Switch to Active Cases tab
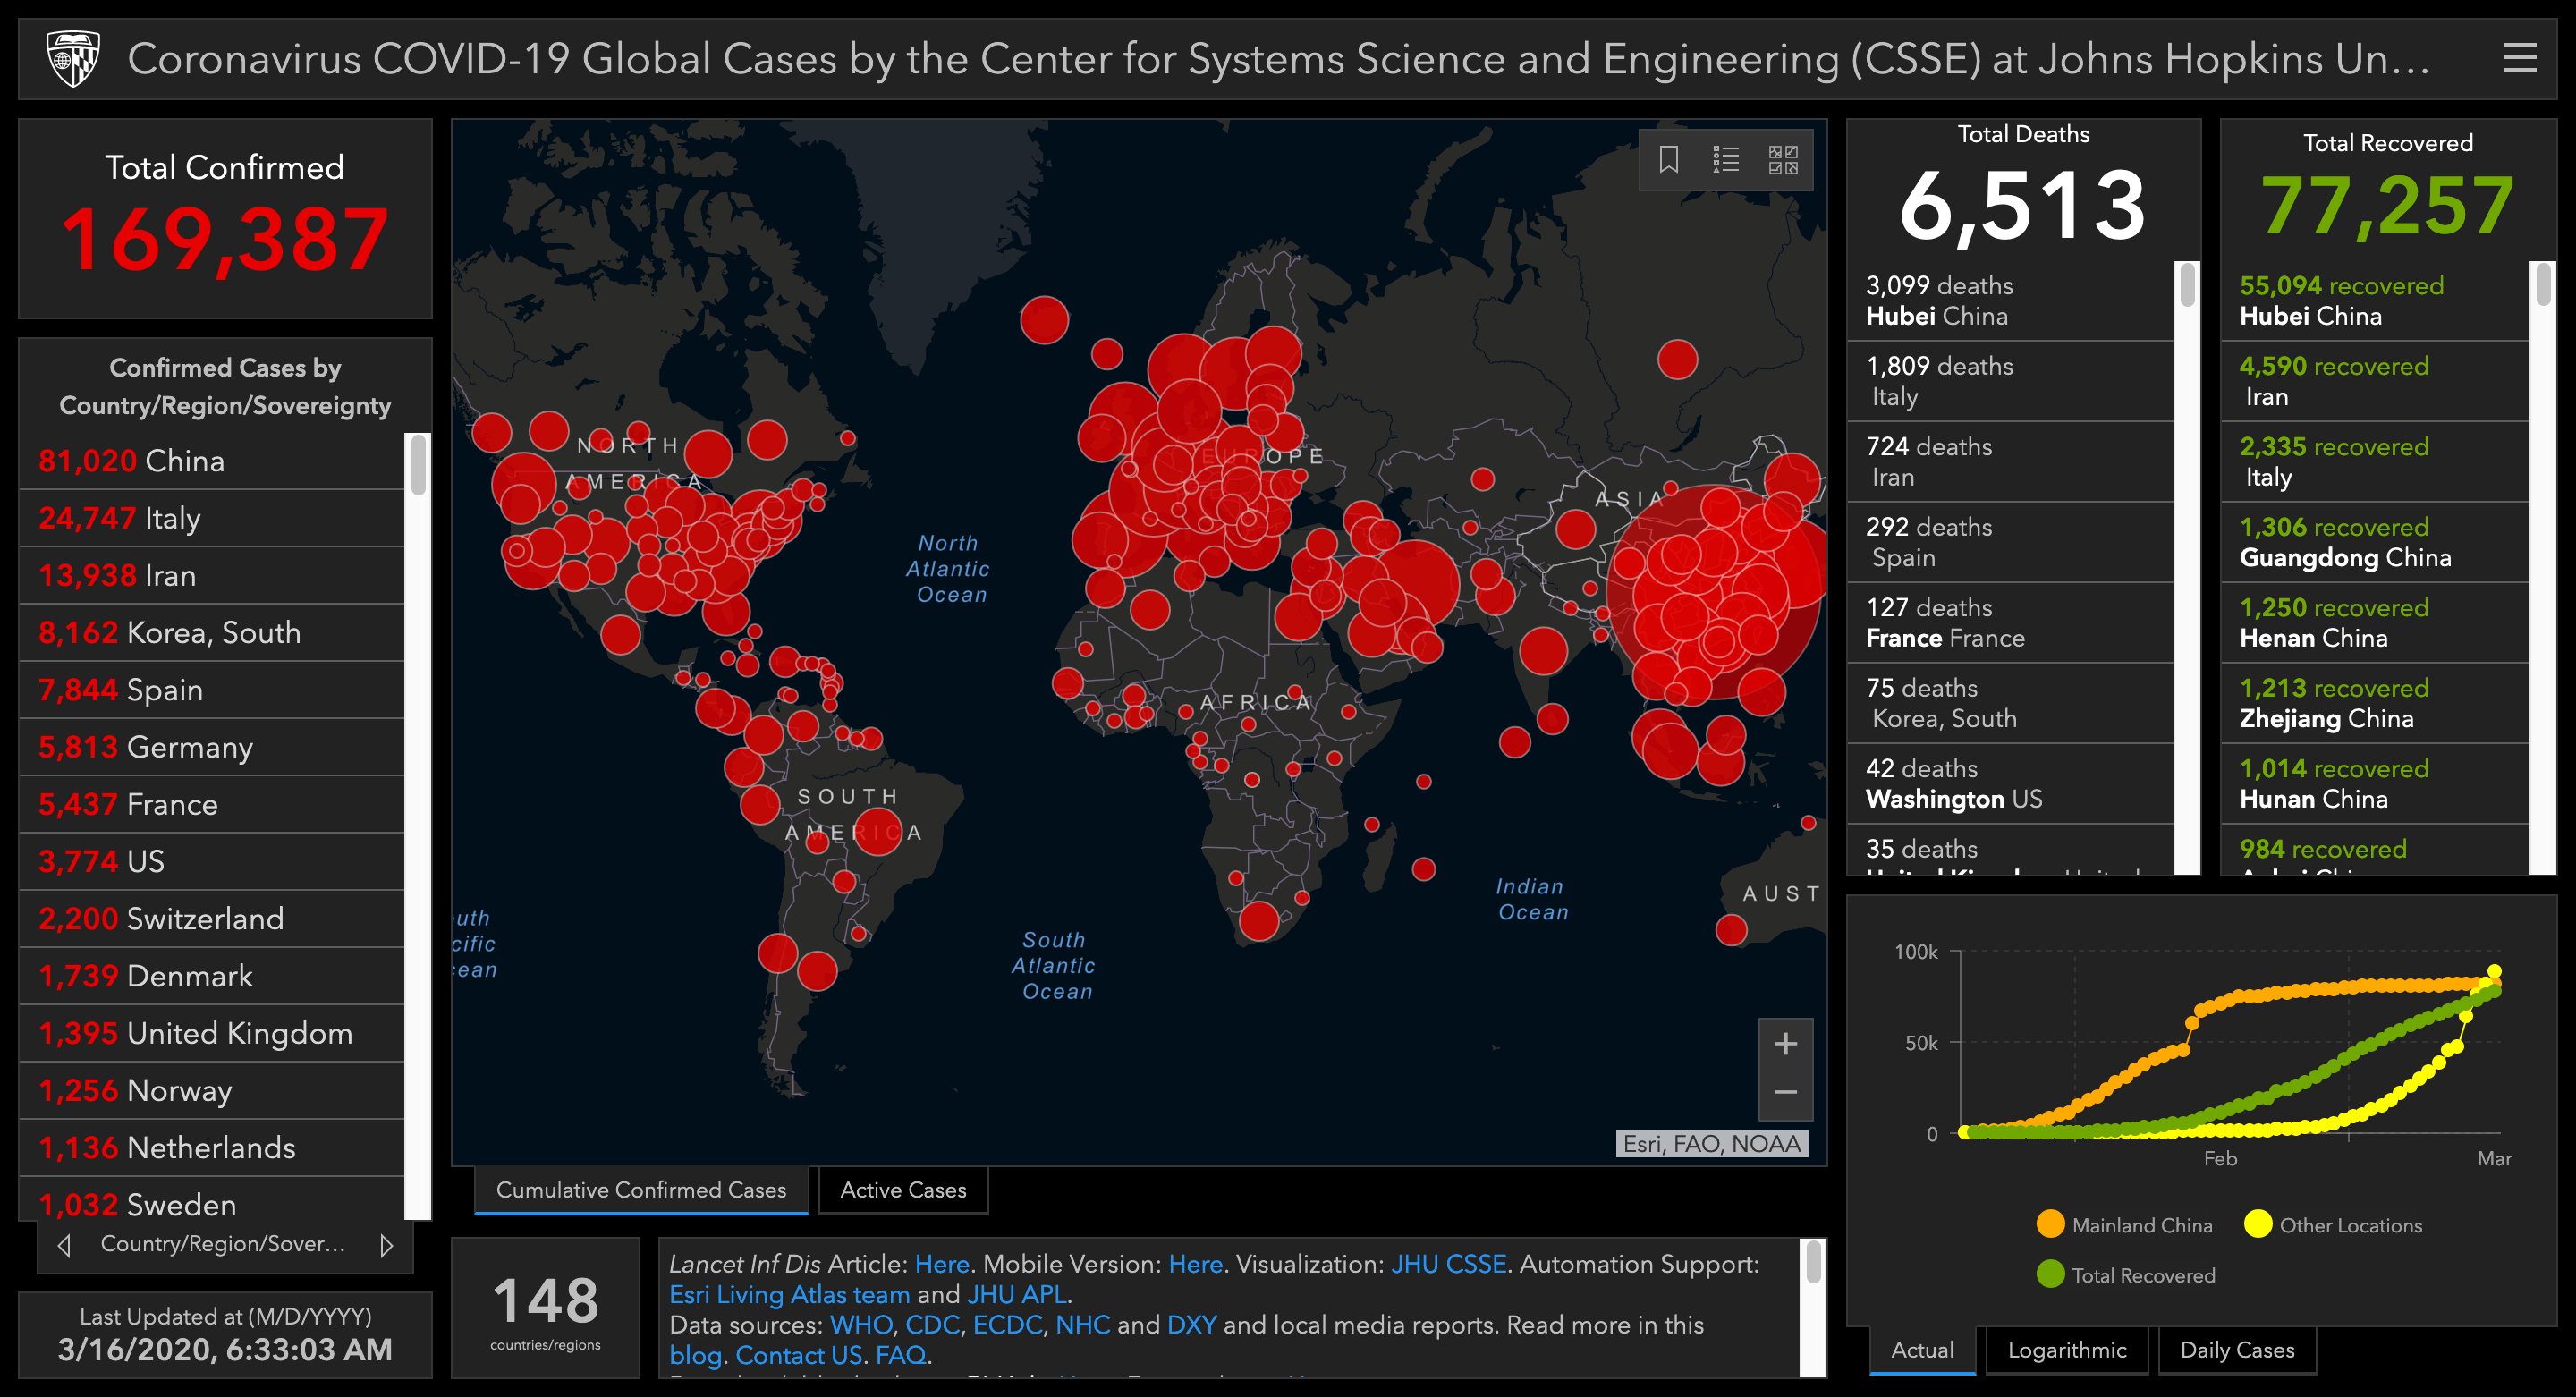Screen dimensions: 2576x1397 tap(903, 1190)
